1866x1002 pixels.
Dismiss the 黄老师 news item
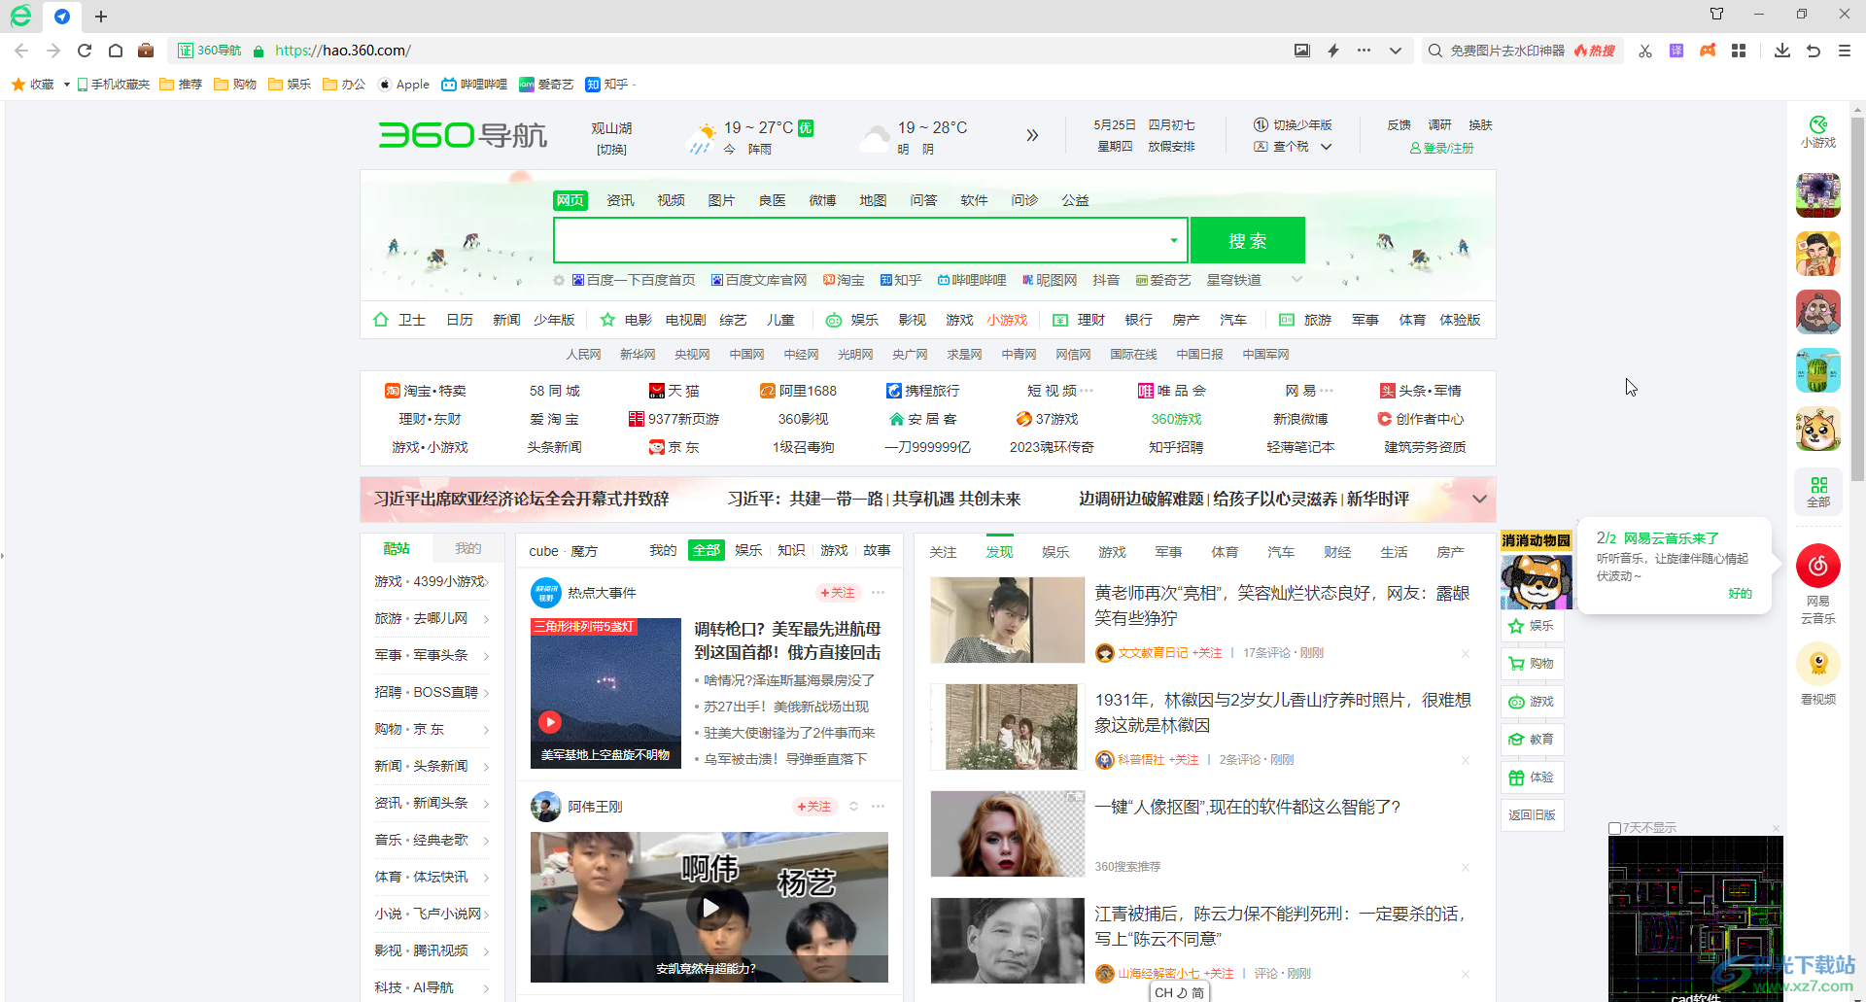point(1466,653)
